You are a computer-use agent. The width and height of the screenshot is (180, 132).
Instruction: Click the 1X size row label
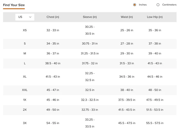(x=25, y=100)
